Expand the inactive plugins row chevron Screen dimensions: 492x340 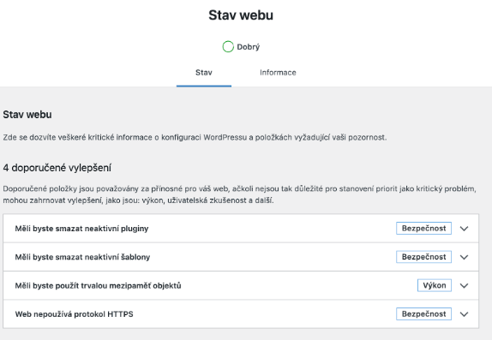click(x=464, y=229)
